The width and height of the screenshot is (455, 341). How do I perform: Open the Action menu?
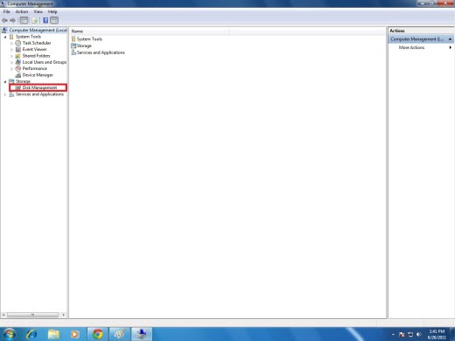tap(22, 11)
